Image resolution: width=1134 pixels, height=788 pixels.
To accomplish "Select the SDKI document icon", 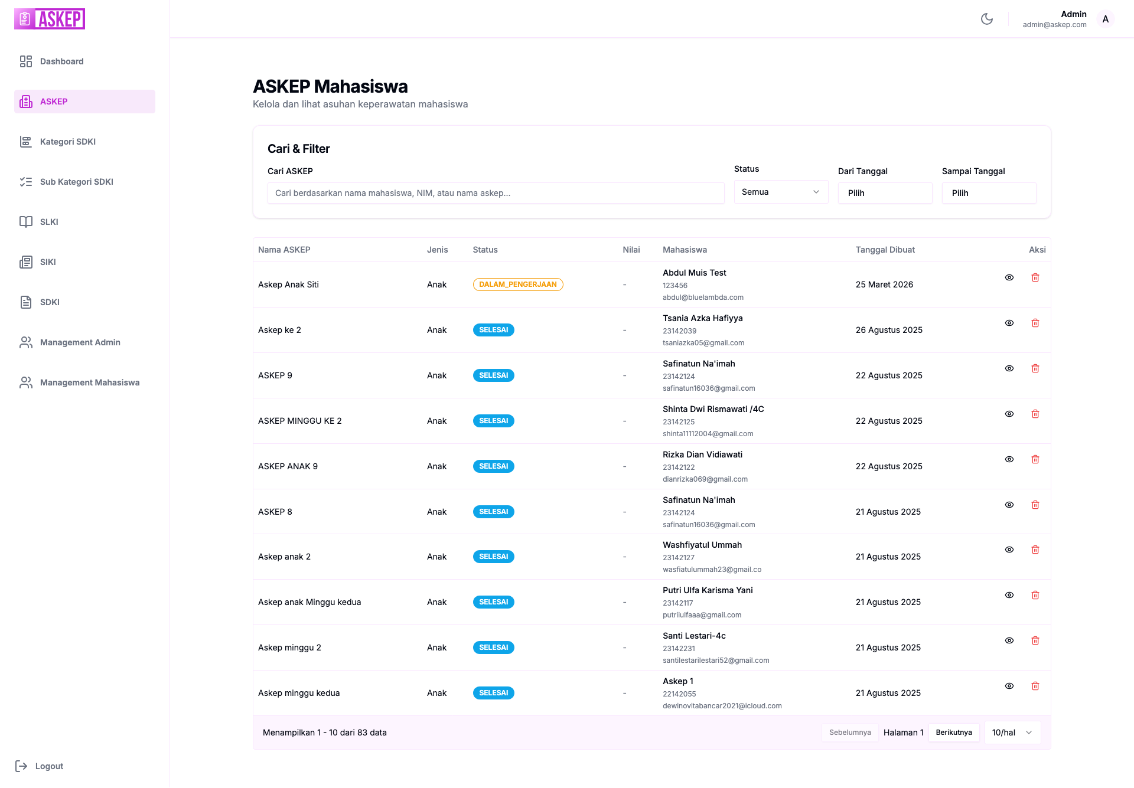I will click(26, 302).
